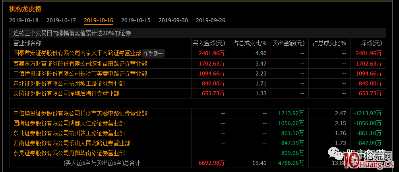Click net amount -861.10万
399x172 pixels.
coord(369,133)
